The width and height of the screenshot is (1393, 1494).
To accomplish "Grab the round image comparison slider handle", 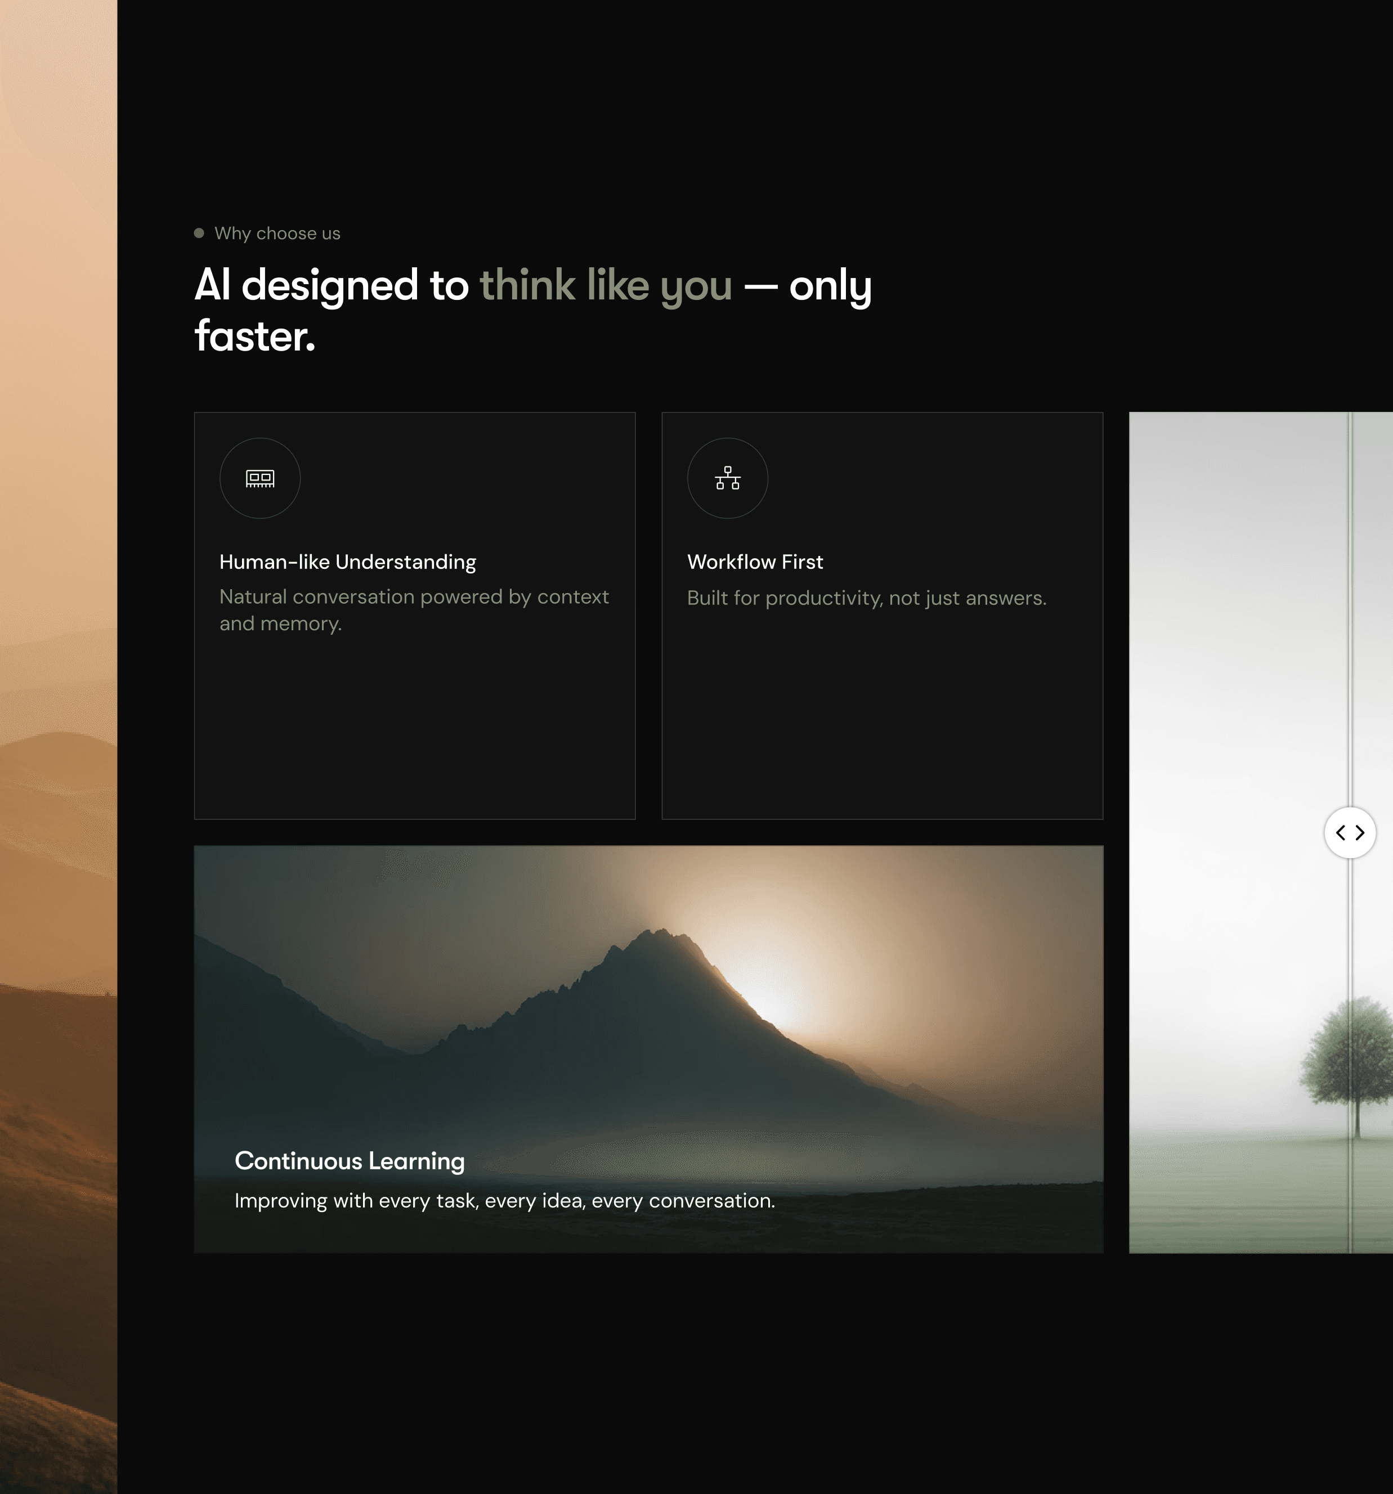I will pyautogui.click(x=1350, y=833).
